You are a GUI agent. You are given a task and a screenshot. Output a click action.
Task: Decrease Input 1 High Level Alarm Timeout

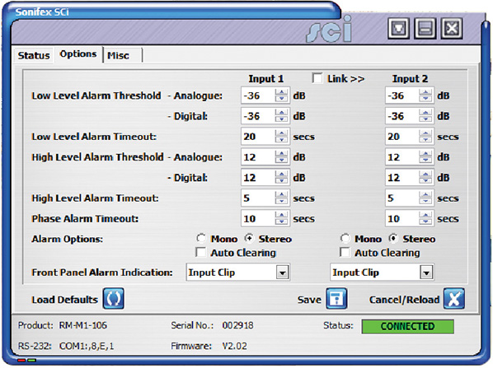(281, 202)
